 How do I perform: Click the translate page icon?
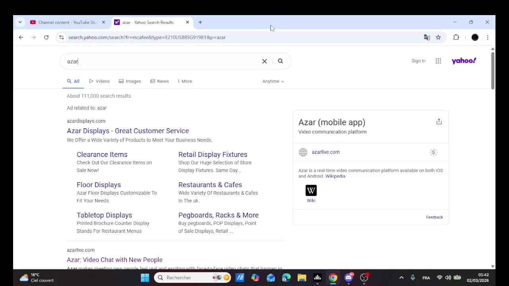[x=427, y=37]
